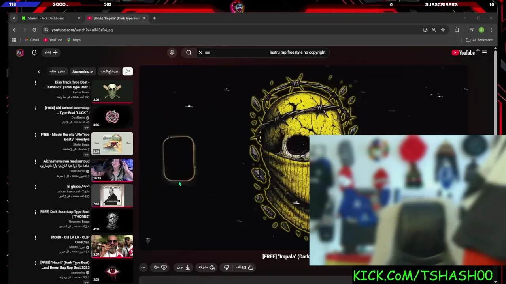
Task: Click the install or cast icon in the address bar
Action: [x=425, y=30]
